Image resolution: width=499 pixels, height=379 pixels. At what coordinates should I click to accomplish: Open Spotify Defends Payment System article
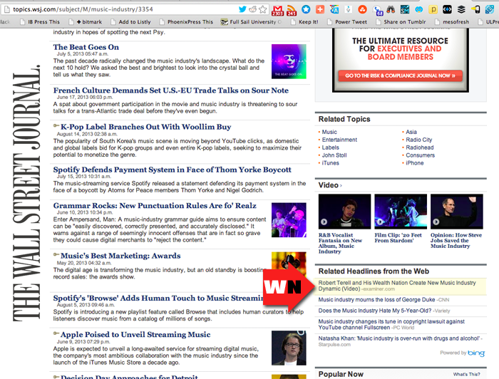pyautogui.click(x=173, y=170)
